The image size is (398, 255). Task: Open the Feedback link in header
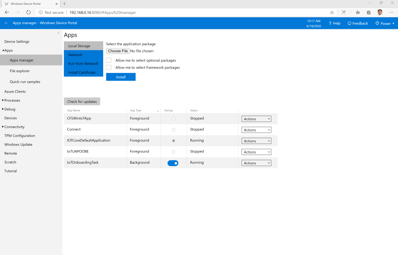click(x=358, y=23)
